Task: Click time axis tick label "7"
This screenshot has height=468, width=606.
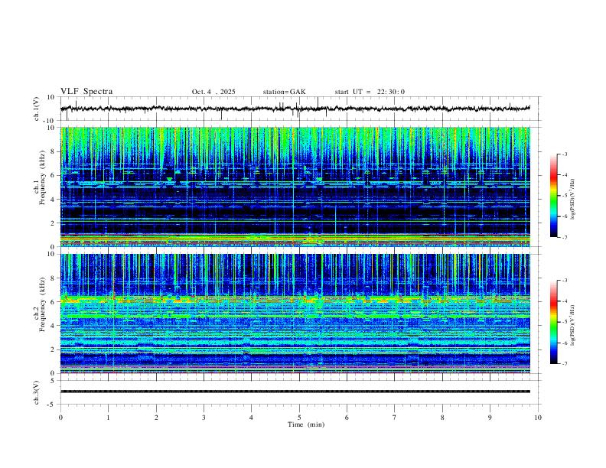Action: pos(395,418)
